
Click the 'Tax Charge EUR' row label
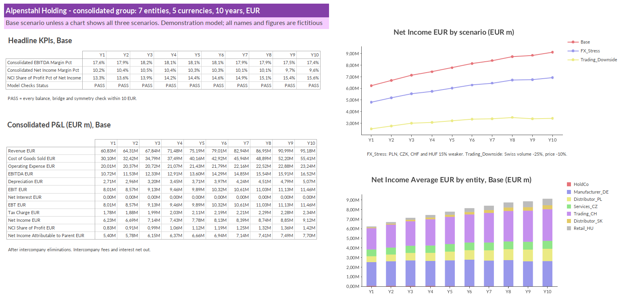(x=51, y=213)
